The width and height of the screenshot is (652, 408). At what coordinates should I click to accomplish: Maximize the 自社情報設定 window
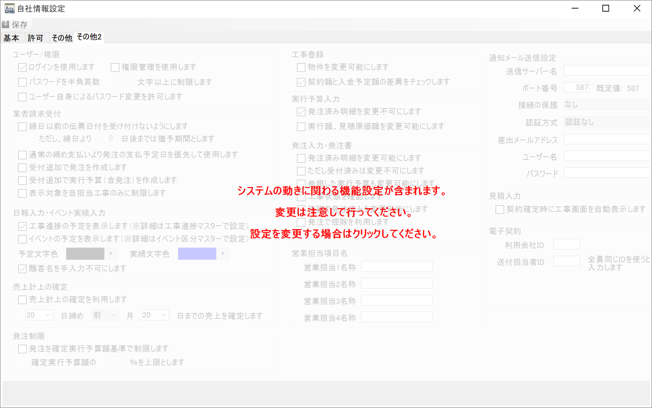[x=605, y=8]
